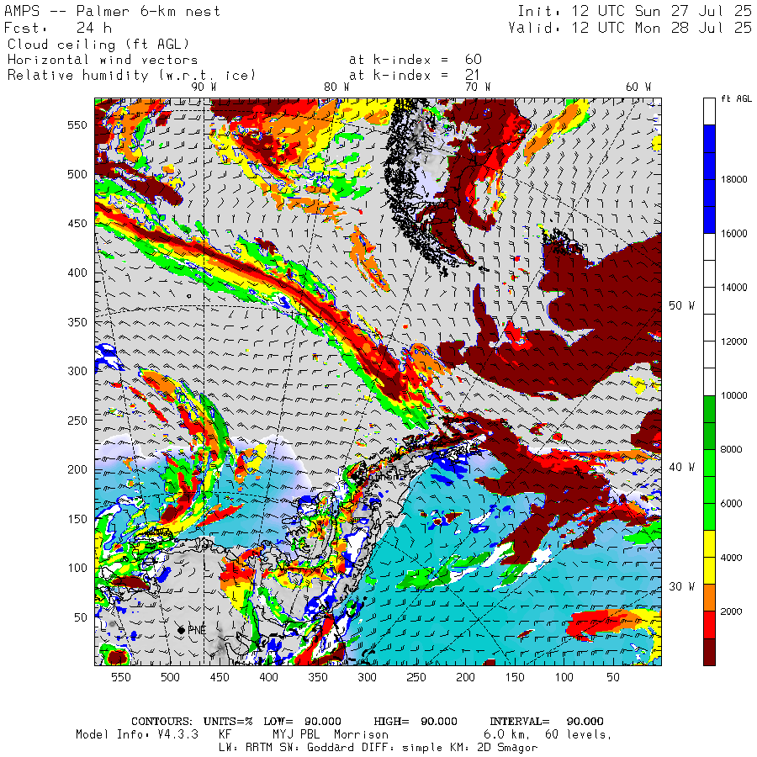Click the PNE station marker dot
This screenshot has height=757, width=757.
coord(181,630)
